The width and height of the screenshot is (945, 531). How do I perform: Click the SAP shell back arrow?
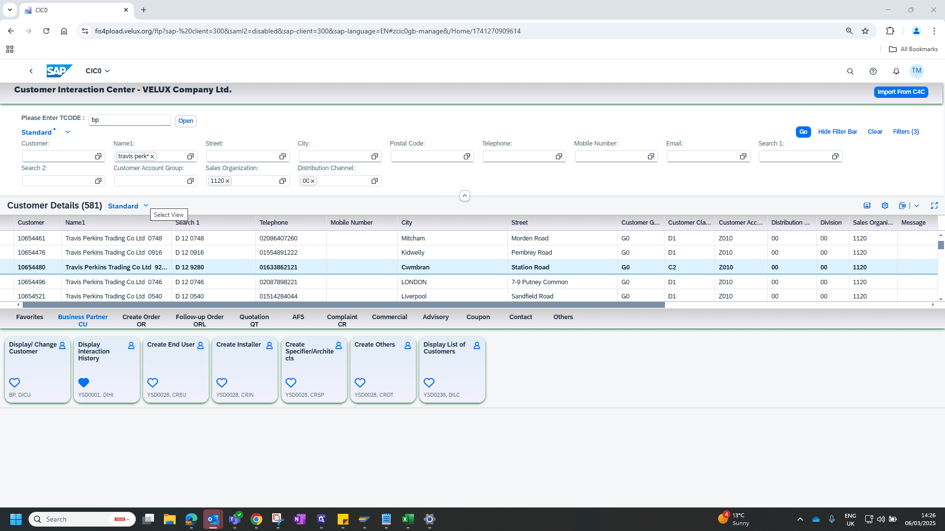tap(31, 71)
